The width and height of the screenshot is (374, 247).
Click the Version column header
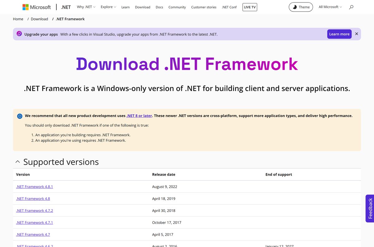[x=23, y=175]
